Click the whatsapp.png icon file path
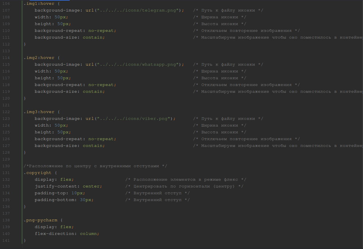This screenshot has width=363, height=249. pos(138,65)
